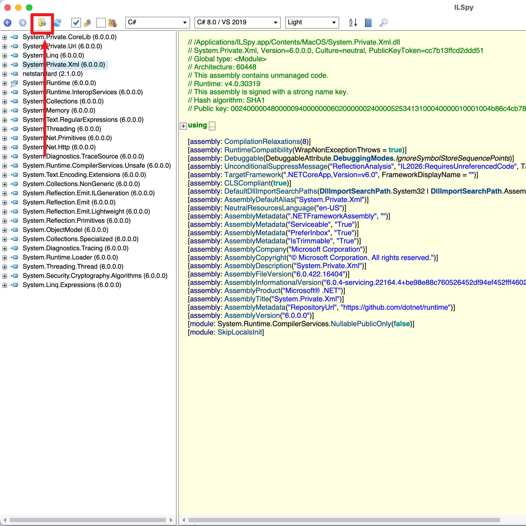
Task: Uncheck the show private/internal types checkbox
Action: pos(76,22)
